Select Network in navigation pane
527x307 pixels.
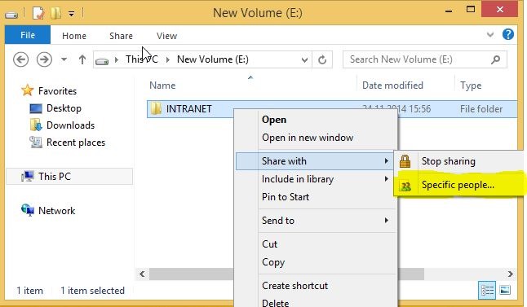56,211
